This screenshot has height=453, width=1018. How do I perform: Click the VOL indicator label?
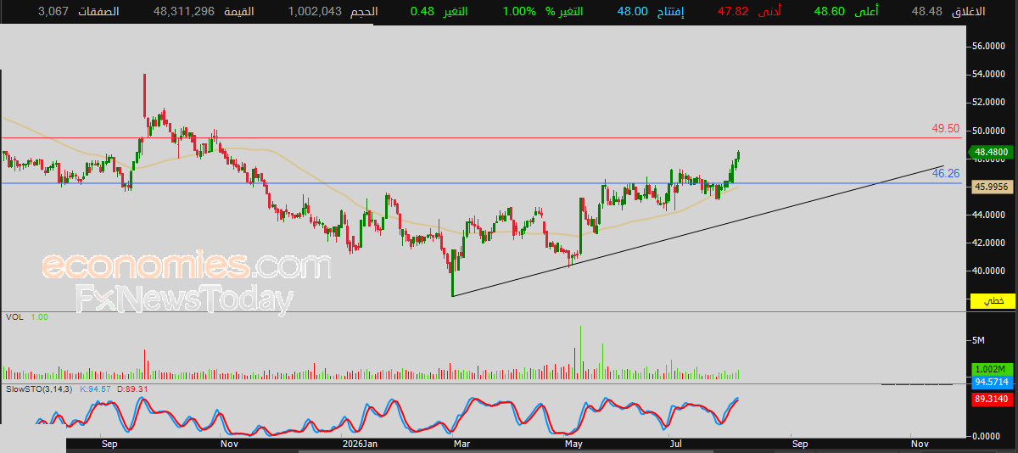14,316
